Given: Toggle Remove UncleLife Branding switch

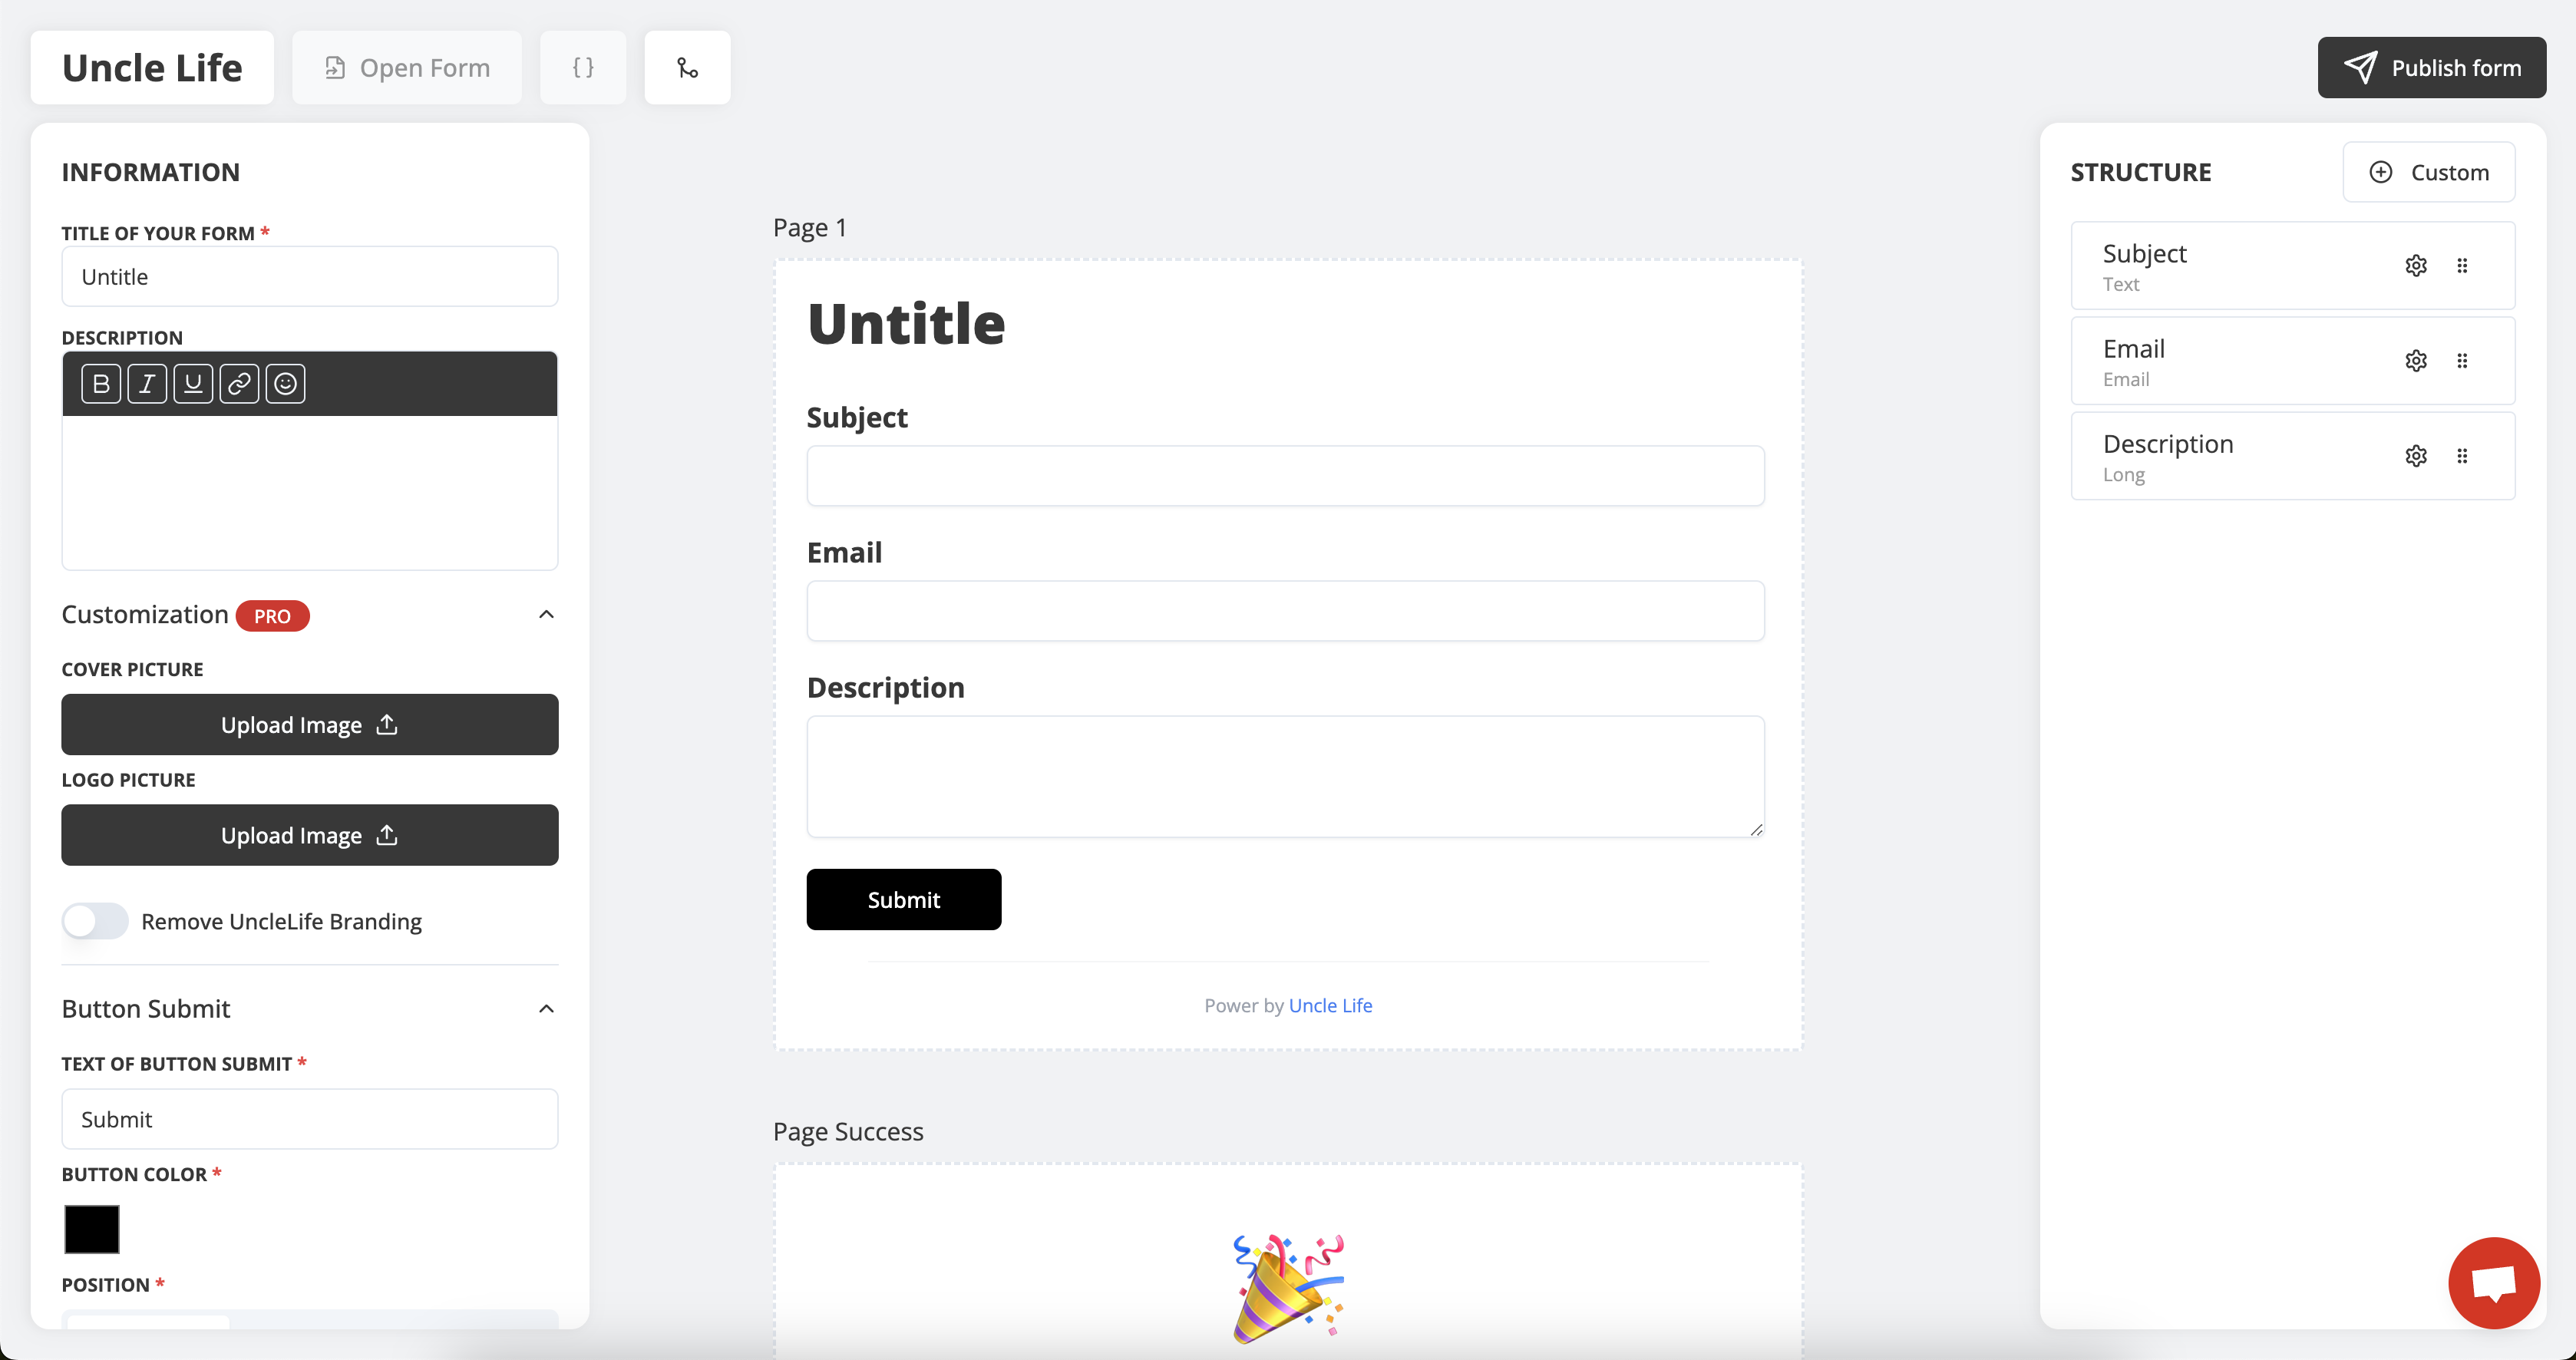Looking at the screenshot, I should (95, 921).
